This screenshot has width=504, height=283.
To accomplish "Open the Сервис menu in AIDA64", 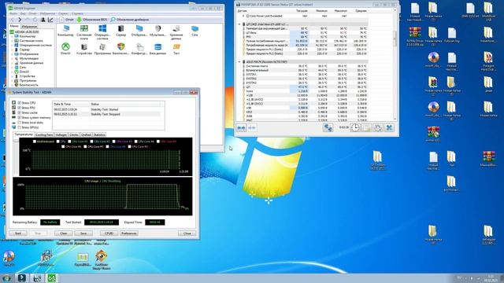I will [63, 13].
